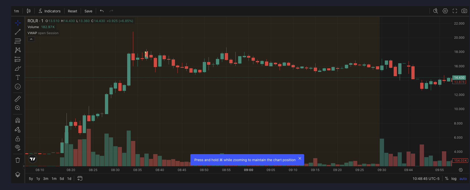Viewport: 470px width, 190px height.
Task: Remove drawings with the trash icon
Action: coord(18,160)
